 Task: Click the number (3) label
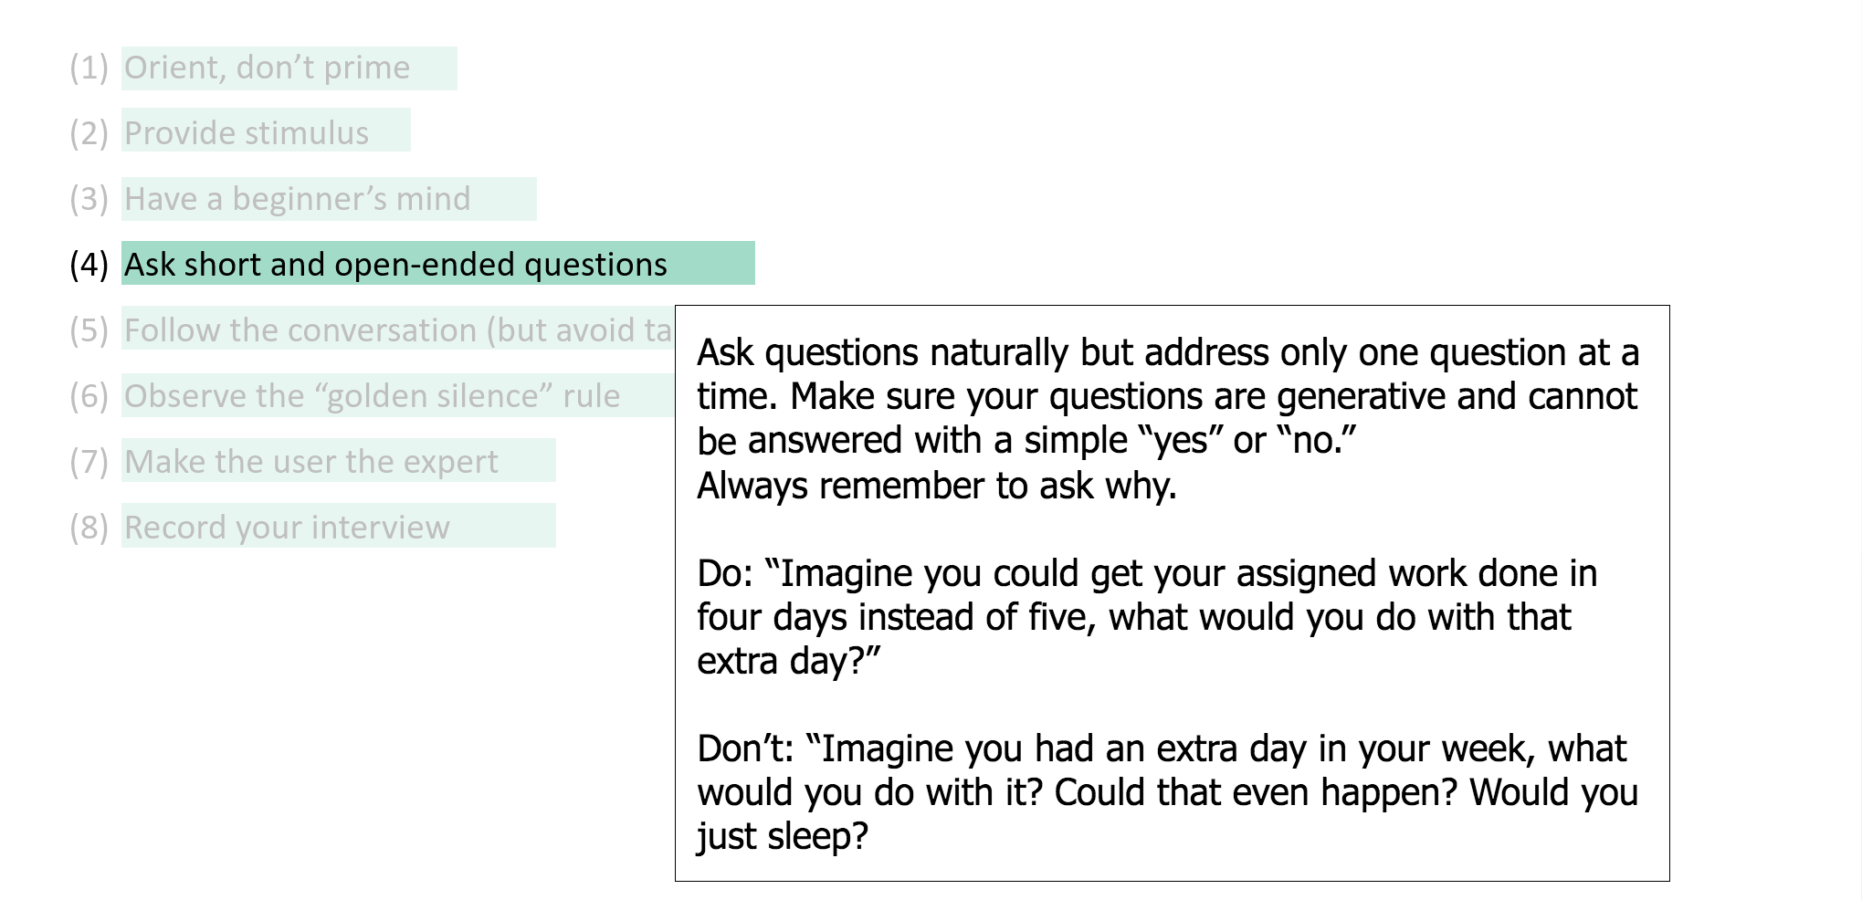click(89, 199)
